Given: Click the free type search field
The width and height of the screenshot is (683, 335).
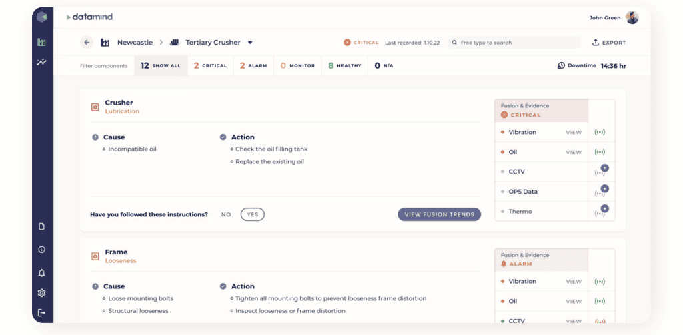Looking at the screenshot, I should pos(514,43).
